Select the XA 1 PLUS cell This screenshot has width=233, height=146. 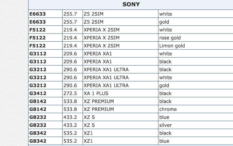click(96, 93)
